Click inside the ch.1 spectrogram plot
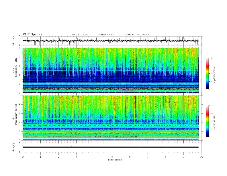Viewport: 227px width, 176px height. [x=110, y=70]
